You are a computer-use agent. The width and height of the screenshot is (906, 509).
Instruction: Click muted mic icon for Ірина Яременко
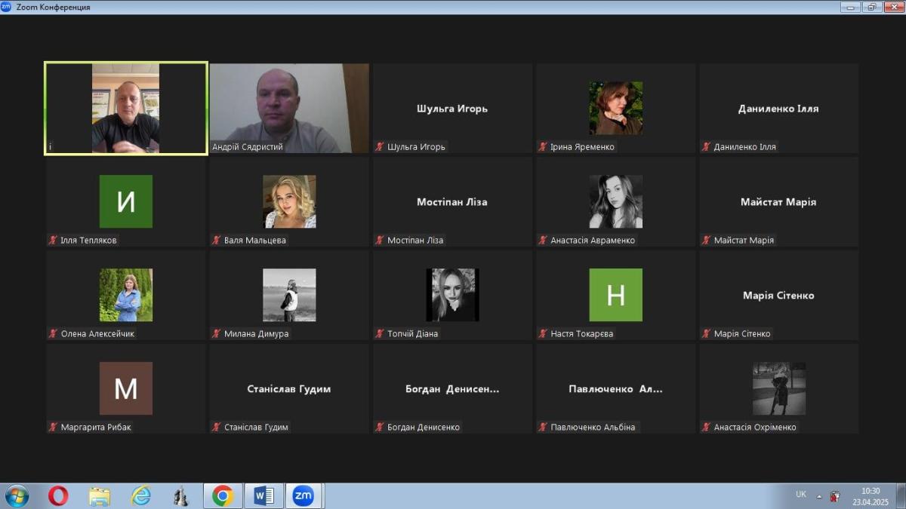(543, 147)
